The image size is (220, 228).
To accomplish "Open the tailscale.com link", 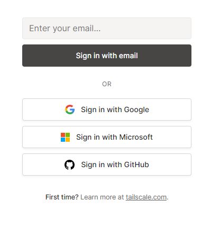I will coord(146,197).
